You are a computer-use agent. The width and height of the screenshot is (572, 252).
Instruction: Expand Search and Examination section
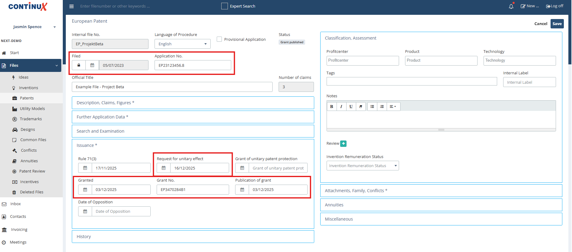193,131
